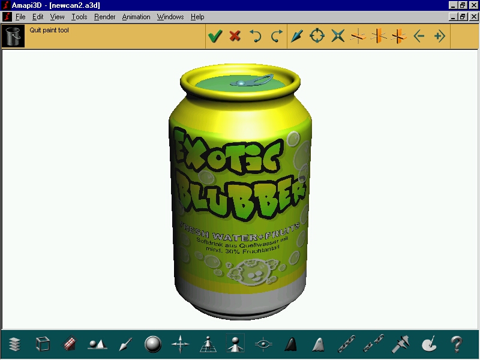This screenshot has width=480, height=360.
Task: Click the paint bucket Quit paint tool icon
Action: tap(13, 36)
